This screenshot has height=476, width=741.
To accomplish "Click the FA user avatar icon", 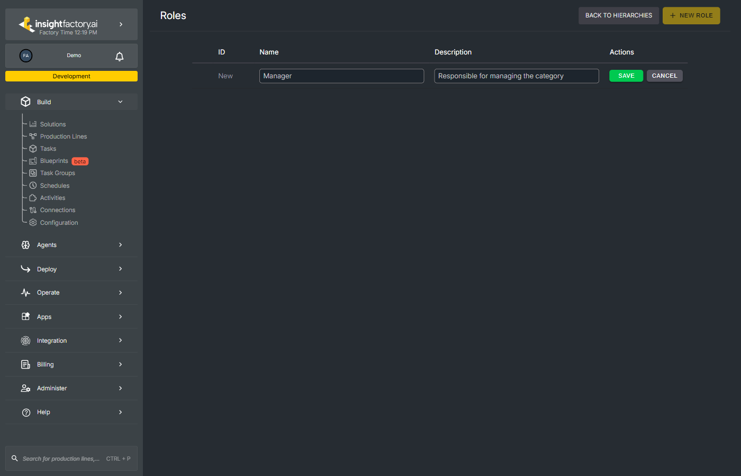I will pos(26,56).
